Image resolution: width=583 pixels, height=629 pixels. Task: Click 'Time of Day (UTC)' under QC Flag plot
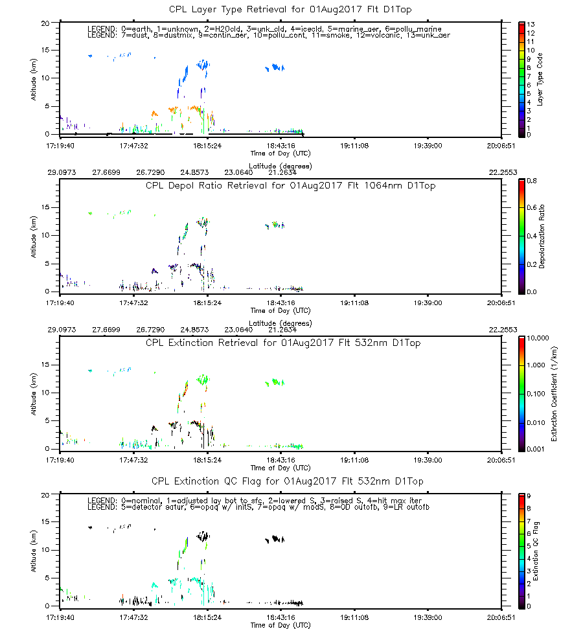(x=280, y=625)
